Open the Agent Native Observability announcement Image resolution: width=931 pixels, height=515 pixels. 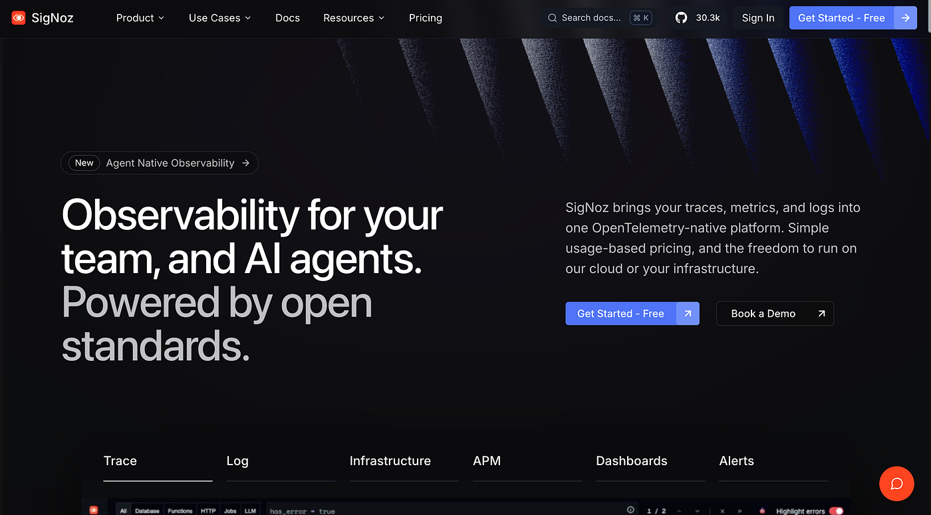click(160, 163)
